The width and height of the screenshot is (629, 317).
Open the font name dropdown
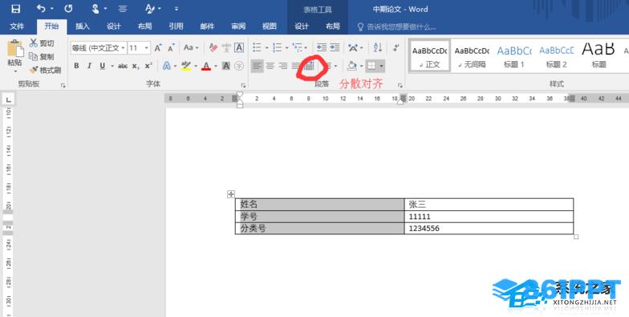coord(123,48)
